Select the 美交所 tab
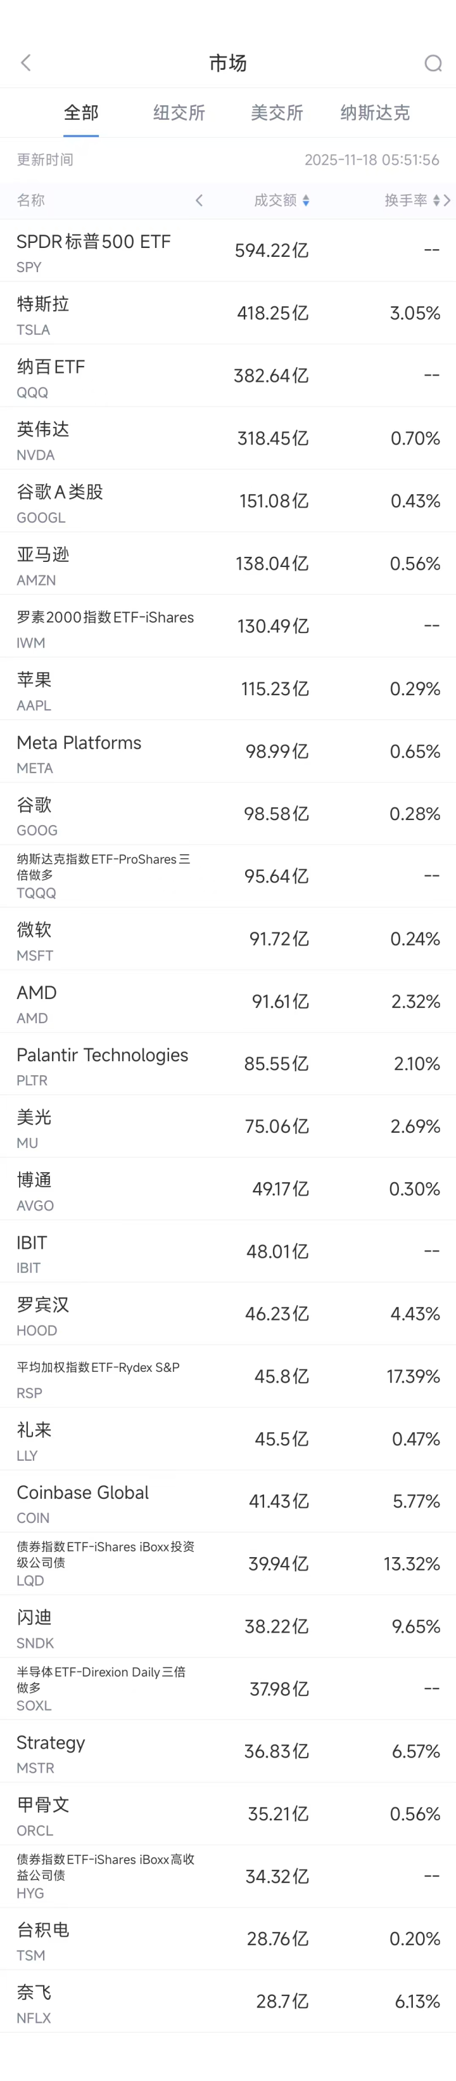Viewport: 456px width, 2081px height. pos(277,113)
